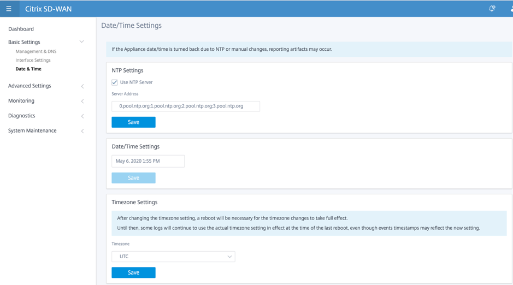Image resolution: width=513 pixels, height=285 pixels.
Task: Click the reporting artifacts warning banner text
Action: (x=221, y=49)
